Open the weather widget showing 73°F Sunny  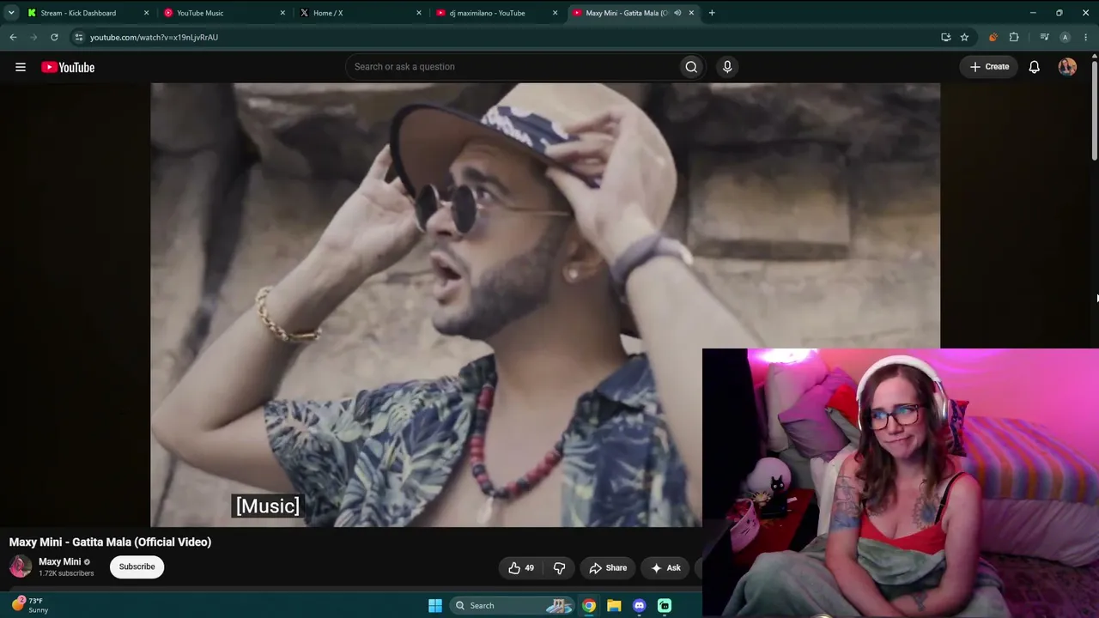pyautogui.click(x=30, y=605)
